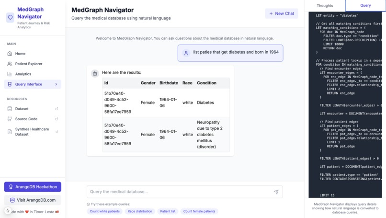
Task: Click the Here are the results text
Action: (122, 72)
